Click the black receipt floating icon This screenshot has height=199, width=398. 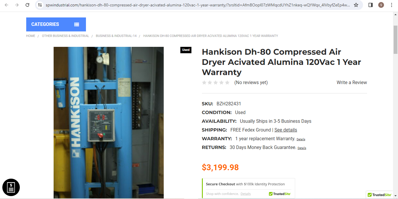click(x=11, y=187)
